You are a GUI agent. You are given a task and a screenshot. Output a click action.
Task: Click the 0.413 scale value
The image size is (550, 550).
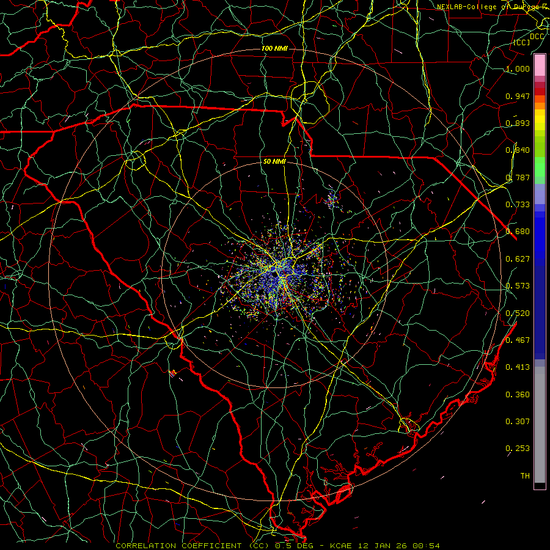[518, 367]
